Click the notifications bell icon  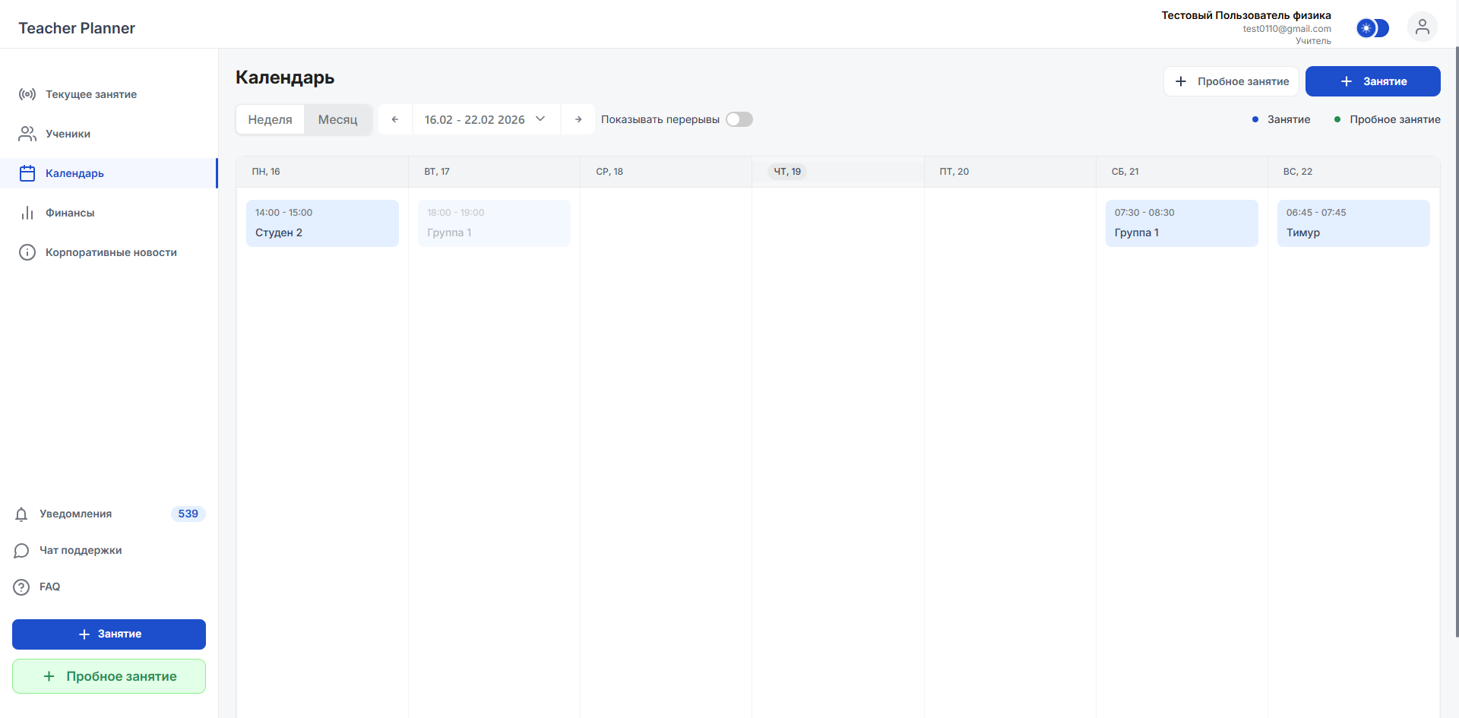21,514
